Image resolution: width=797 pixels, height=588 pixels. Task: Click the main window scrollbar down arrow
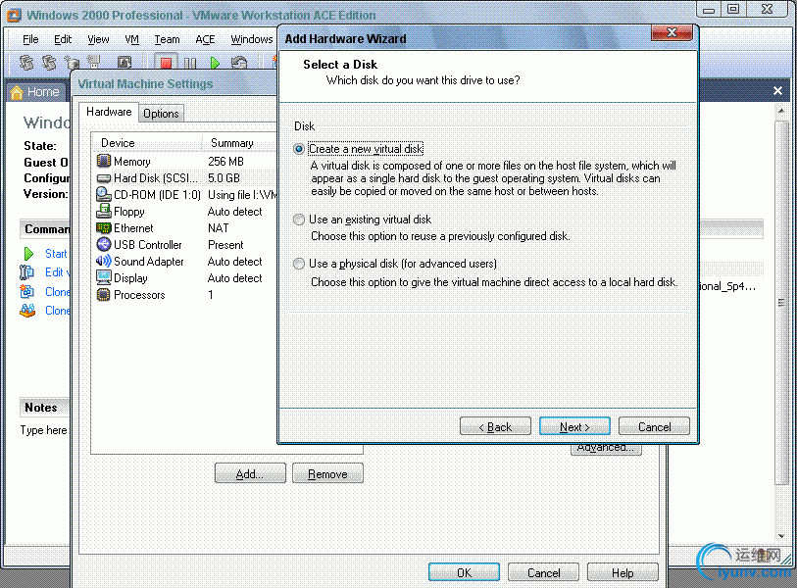coord(781,536)
